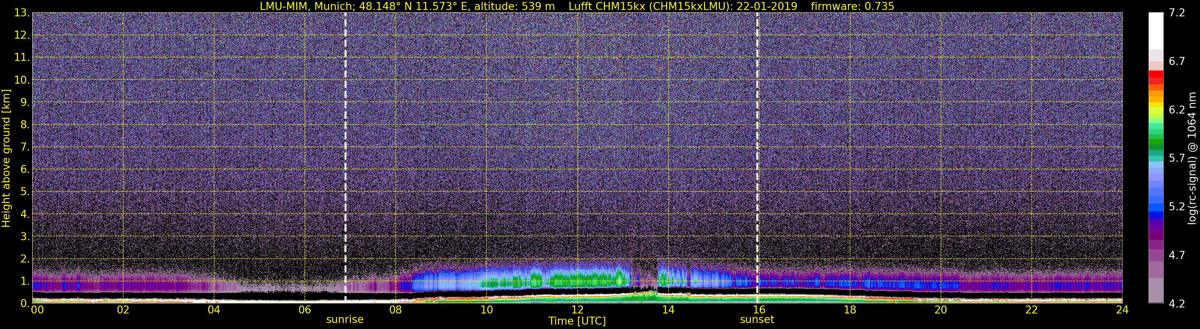The height and width of the screenshot is (329, 1200).
Task: Click the 'Time [UTC]' axis label
Action: (577, 321)
